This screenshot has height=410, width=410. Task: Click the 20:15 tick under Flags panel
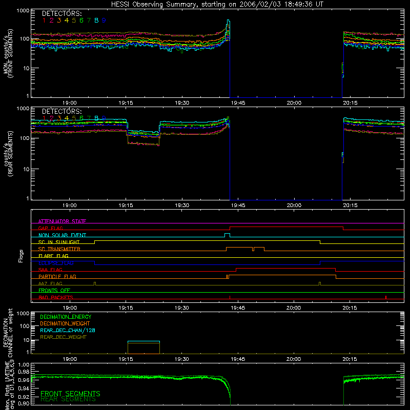pyautogui.click(x=350, y=308)
